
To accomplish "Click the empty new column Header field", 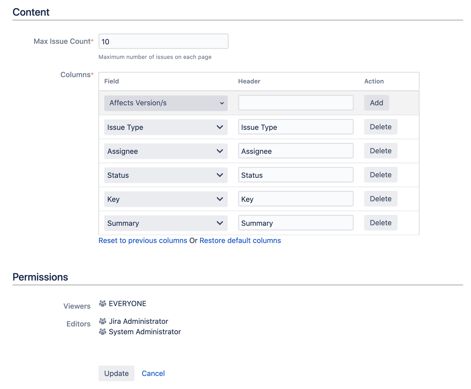I will (296, 103).
